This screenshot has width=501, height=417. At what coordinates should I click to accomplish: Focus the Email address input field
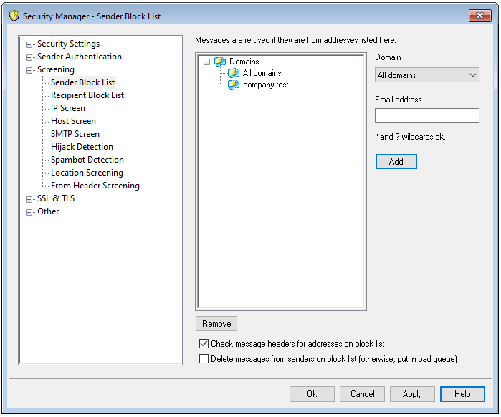426,115
